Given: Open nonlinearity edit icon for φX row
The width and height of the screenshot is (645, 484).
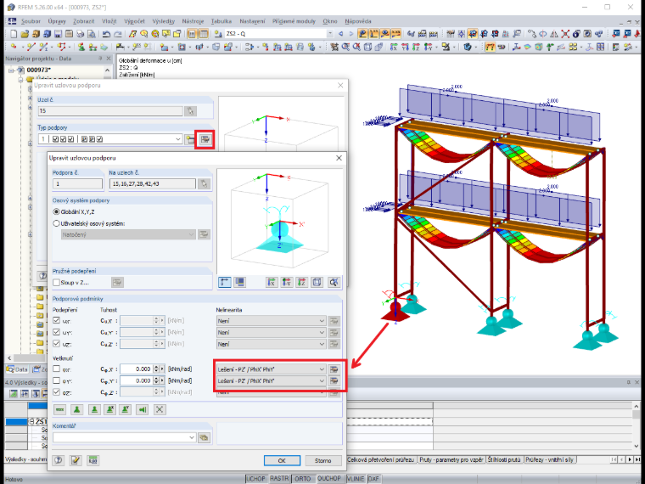Looking at the screenshot, I should tap(334, 369).
